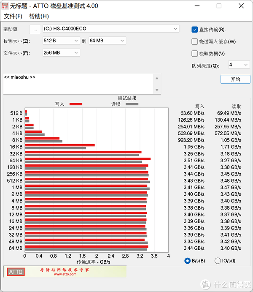Click the 1.71 GB/s read value
This screenshot has height=292, width=253.
pos(231,147)
